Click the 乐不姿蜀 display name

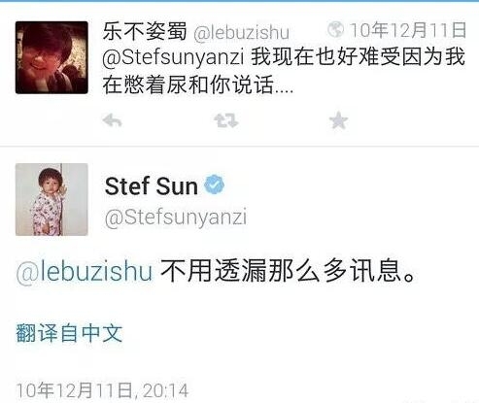click(x=145, y=31)
